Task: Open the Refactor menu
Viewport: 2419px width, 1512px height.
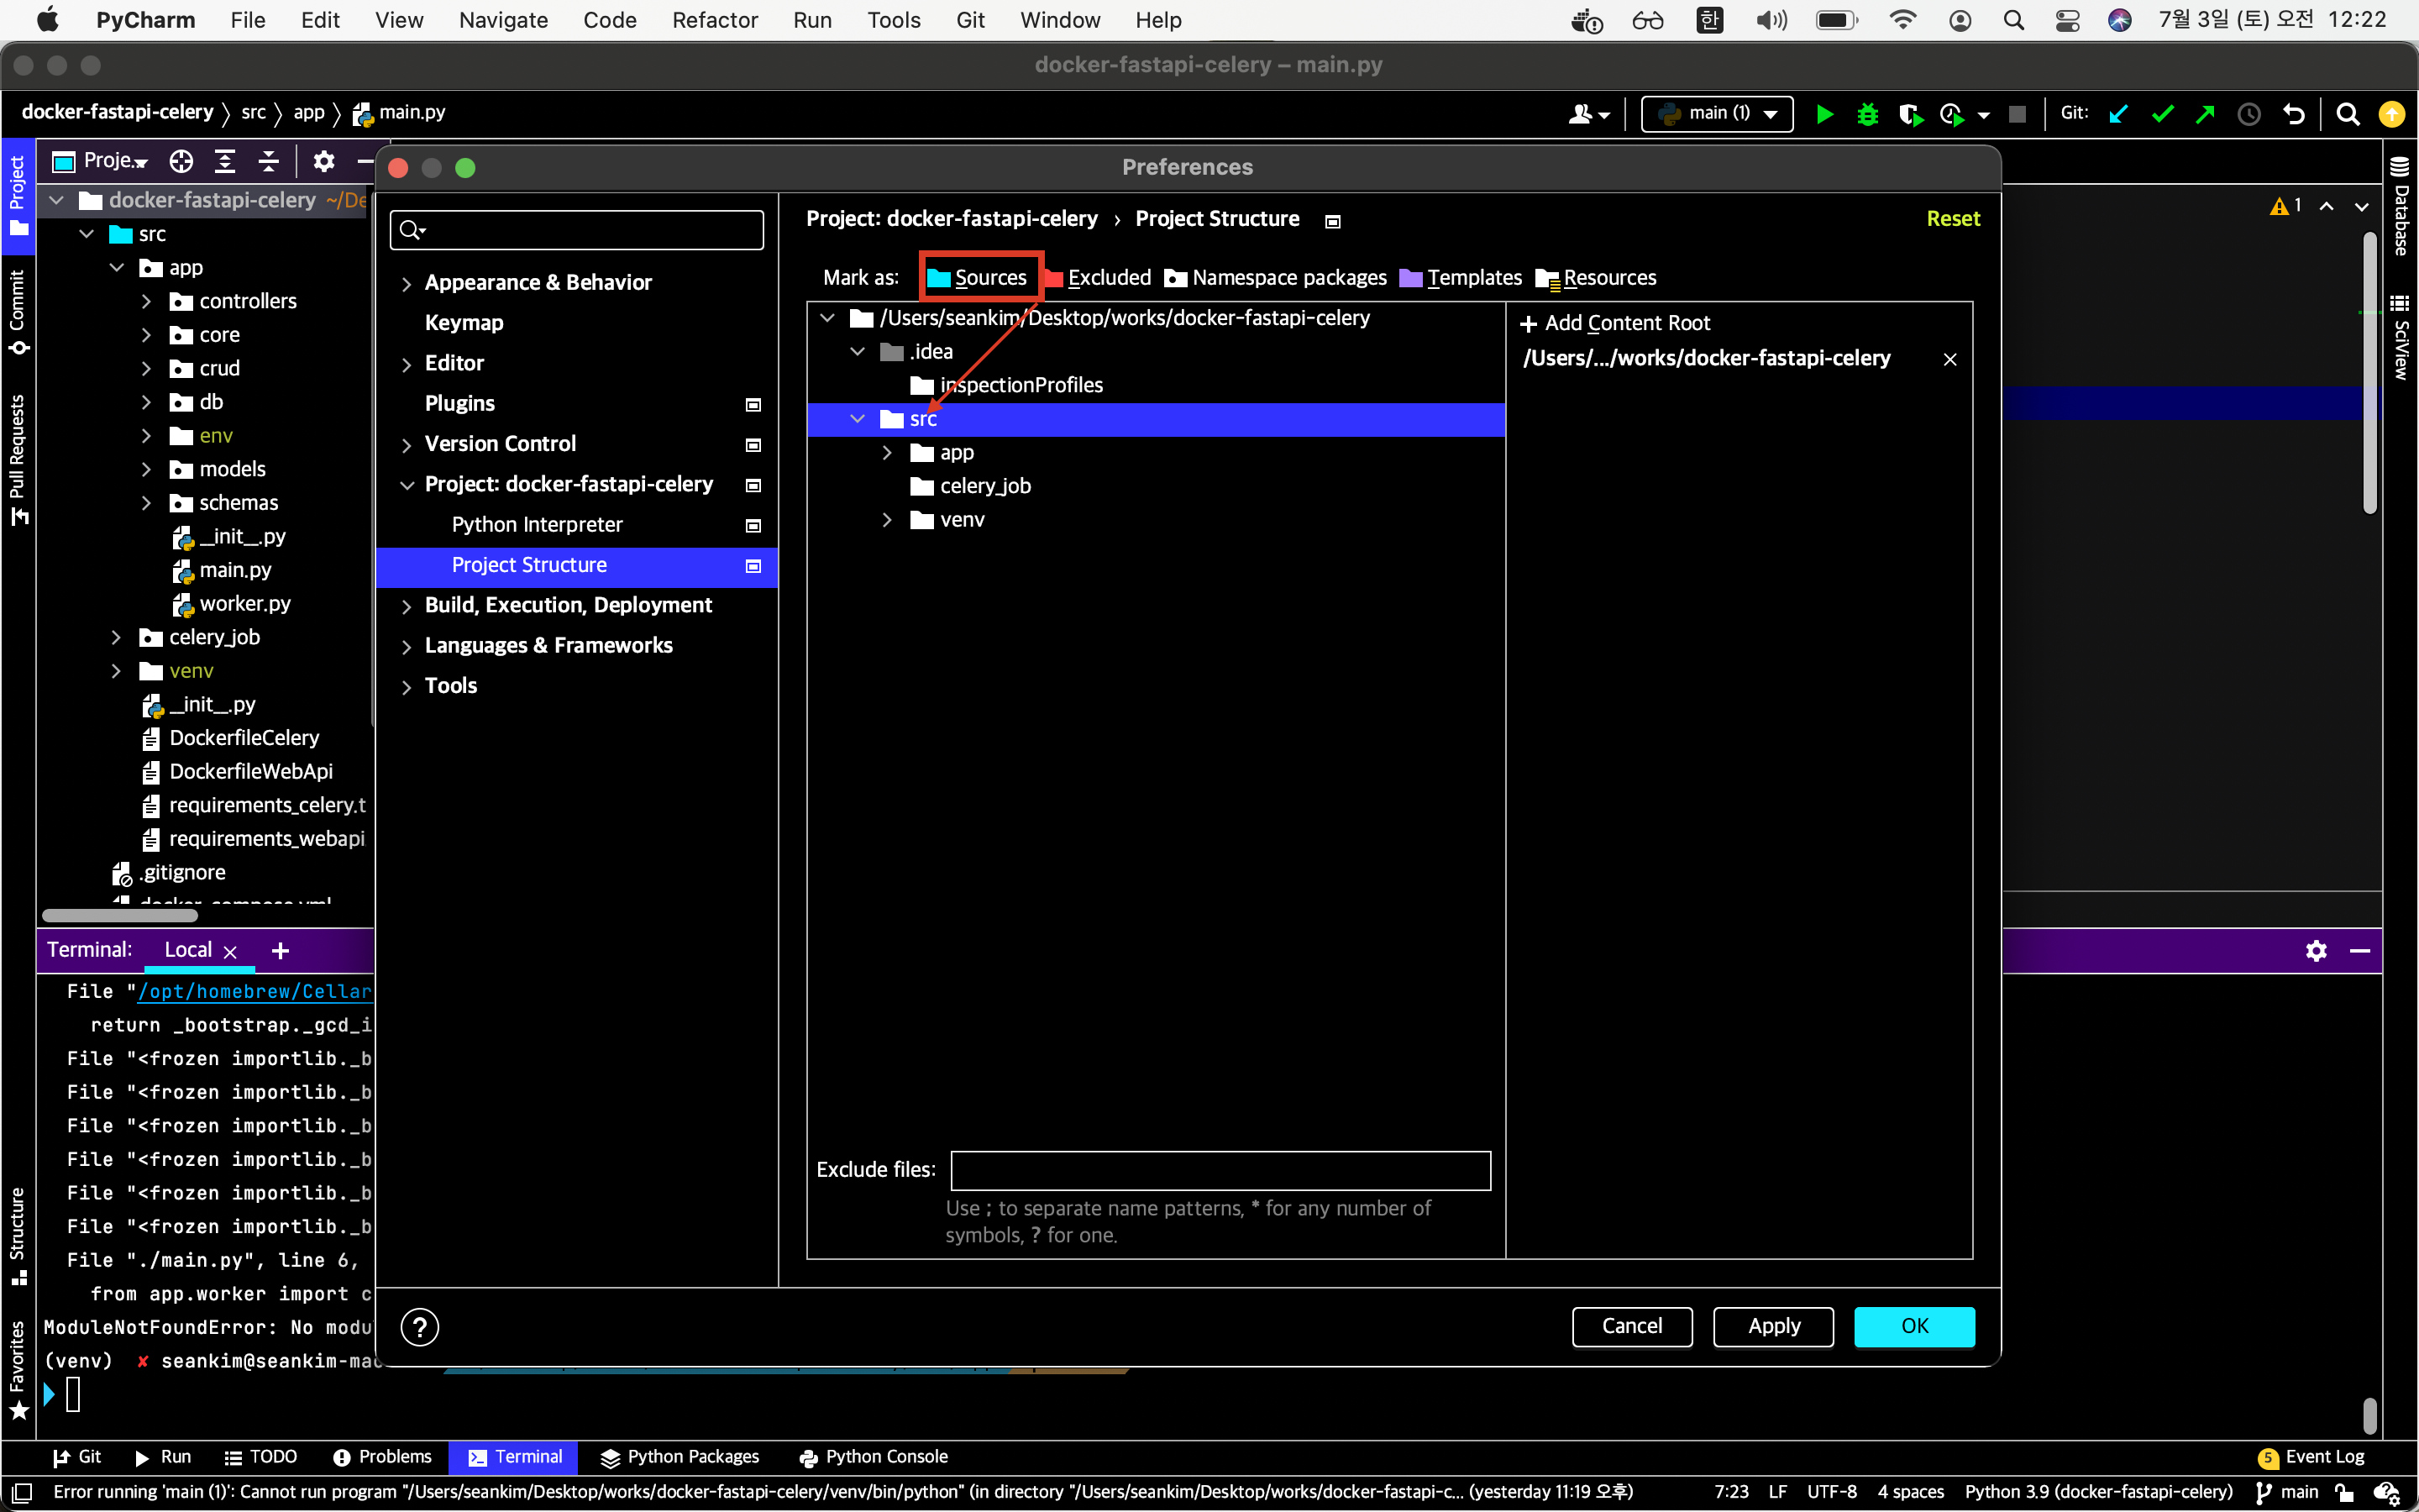Action: tap(715, 20)
